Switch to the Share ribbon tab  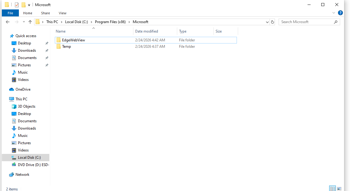(x=45, y=13)
